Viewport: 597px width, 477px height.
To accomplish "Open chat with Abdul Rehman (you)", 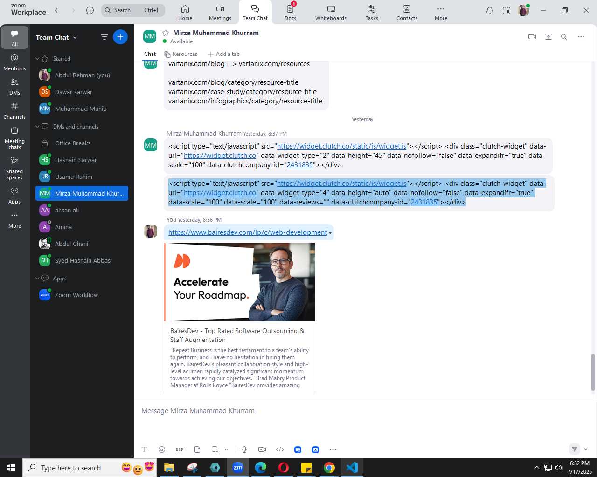I will 82,75.
